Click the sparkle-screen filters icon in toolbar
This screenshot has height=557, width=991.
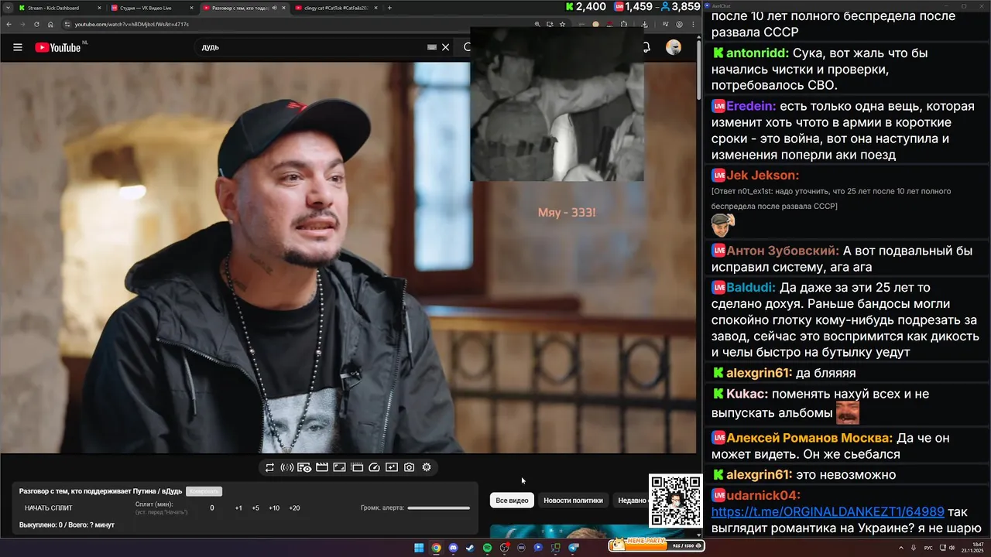392,467
